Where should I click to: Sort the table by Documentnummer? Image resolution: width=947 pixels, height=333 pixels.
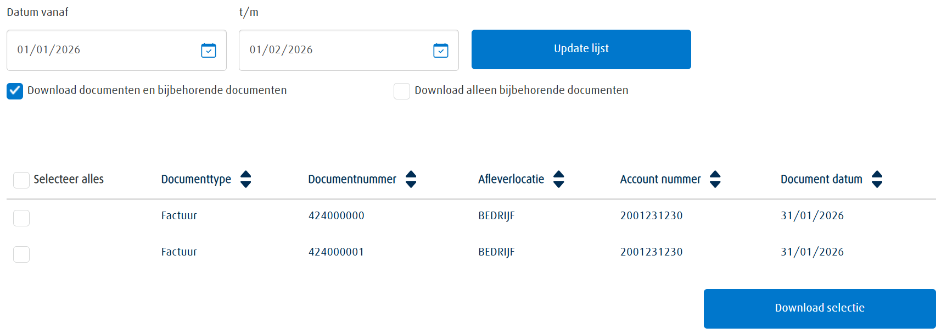pos(411,179)
